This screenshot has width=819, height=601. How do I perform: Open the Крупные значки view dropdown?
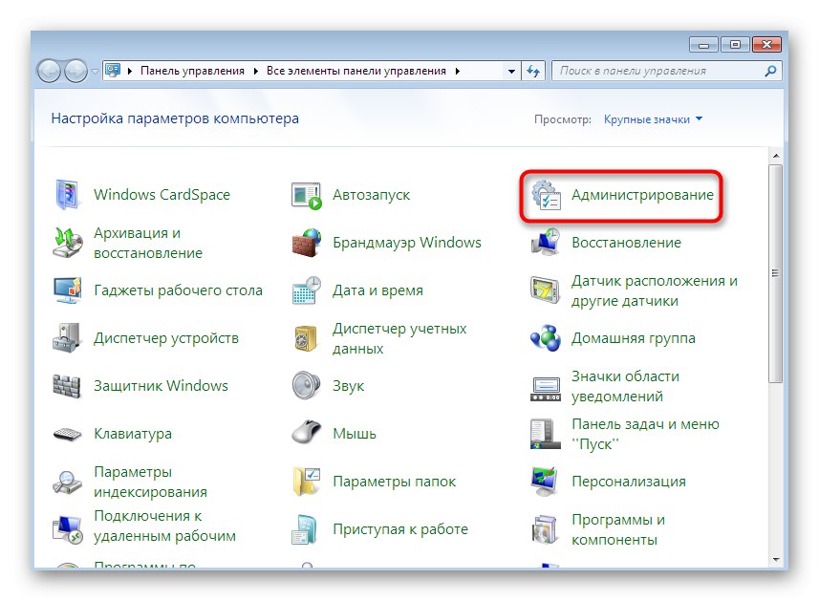tap(653, 119)
